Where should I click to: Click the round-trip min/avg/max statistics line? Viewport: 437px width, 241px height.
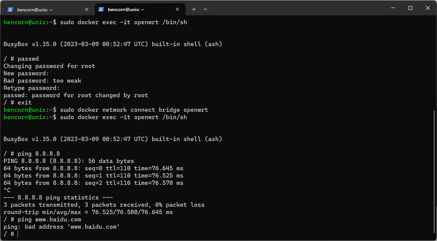tap(88, 212)
